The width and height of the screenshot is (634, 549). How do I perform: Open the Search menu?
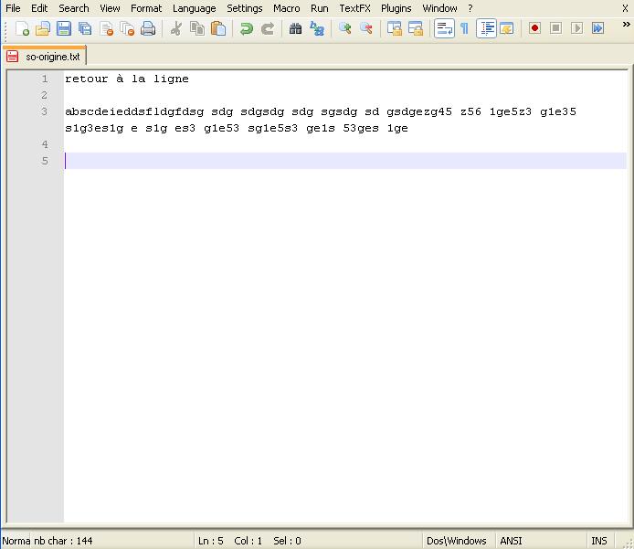pyautogui.click(x=74, y=8)
